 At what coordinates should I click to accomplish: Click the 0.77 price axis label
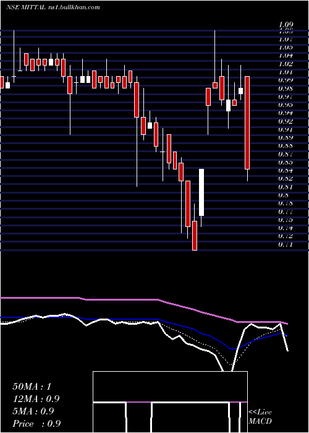[286, 212]
